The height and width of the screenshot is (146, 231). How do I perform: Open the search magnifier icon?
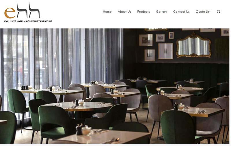(219, 12)
